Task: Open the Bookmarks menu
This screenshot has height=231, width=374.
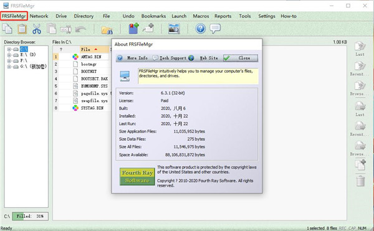Action: (153, 16)
